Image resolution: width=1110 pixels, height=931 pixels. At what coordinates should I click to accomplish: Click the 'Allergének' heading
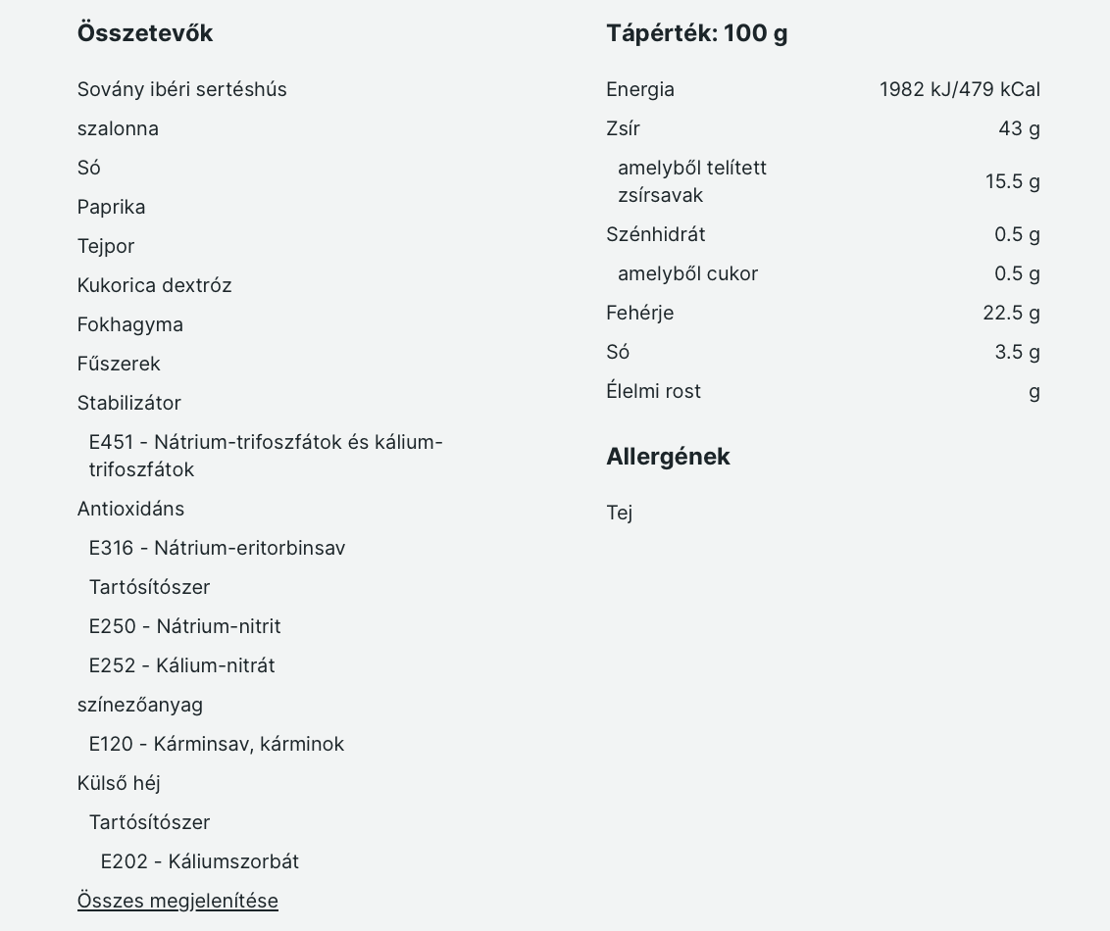pyautogui.click(x=668, y=457)
